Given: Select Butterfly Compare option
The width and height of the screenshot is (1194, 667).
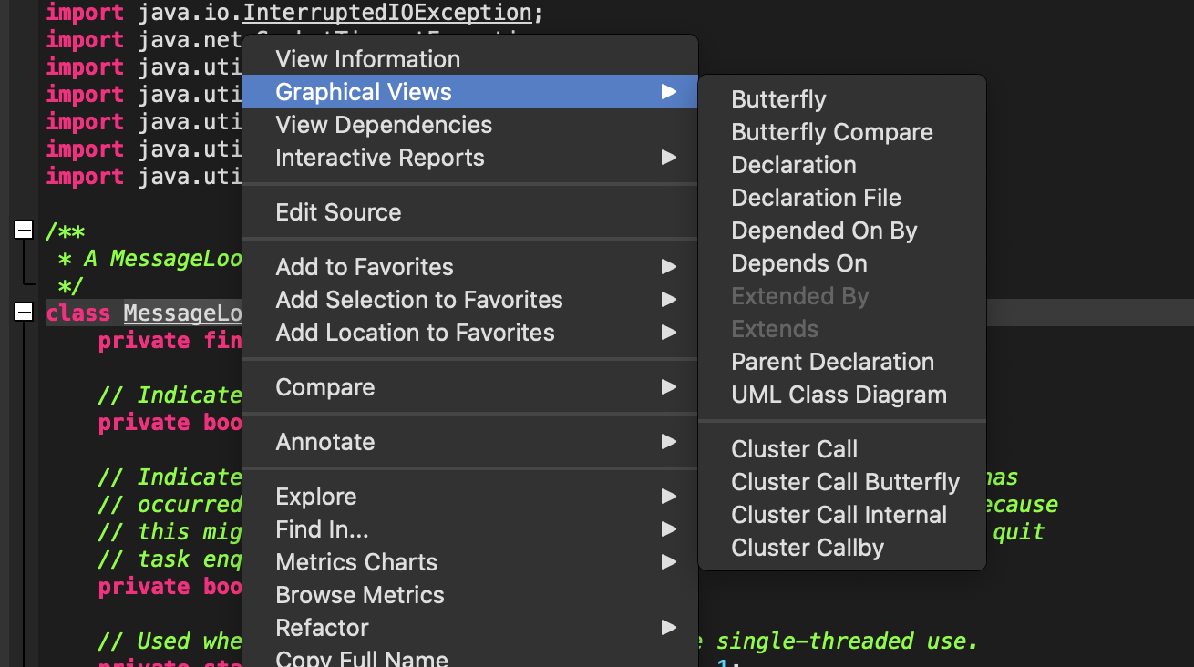Looking at the screenshot, I should (831, 132).
